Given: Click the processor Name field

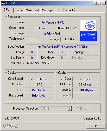Looking at the screenshot, I should coord(52,22).
